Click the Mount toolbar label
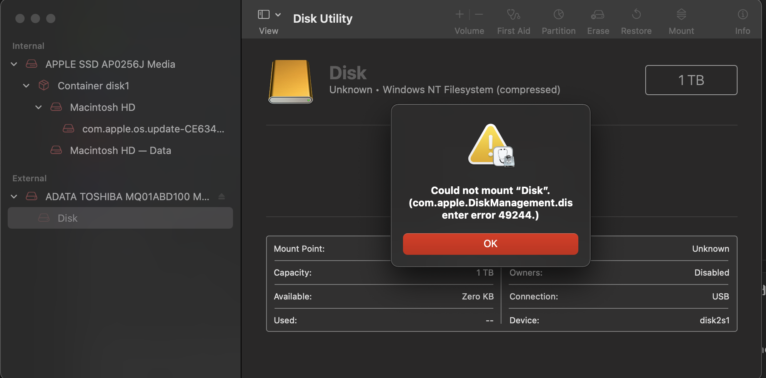766x378 pixels. 681,31
